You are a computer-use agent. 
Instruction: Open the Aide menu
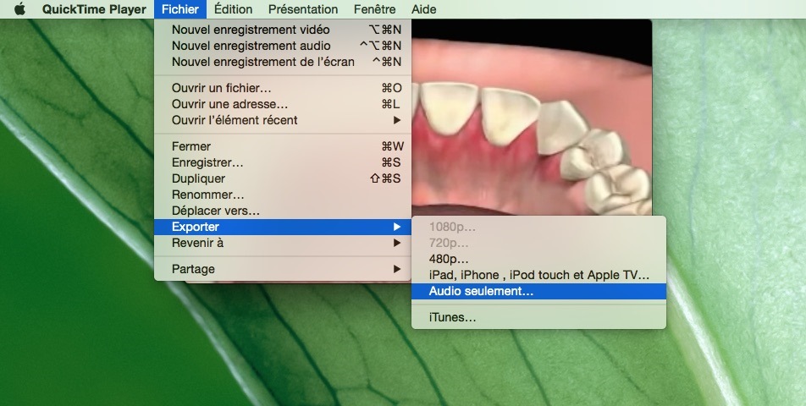(x=424, y=9)
